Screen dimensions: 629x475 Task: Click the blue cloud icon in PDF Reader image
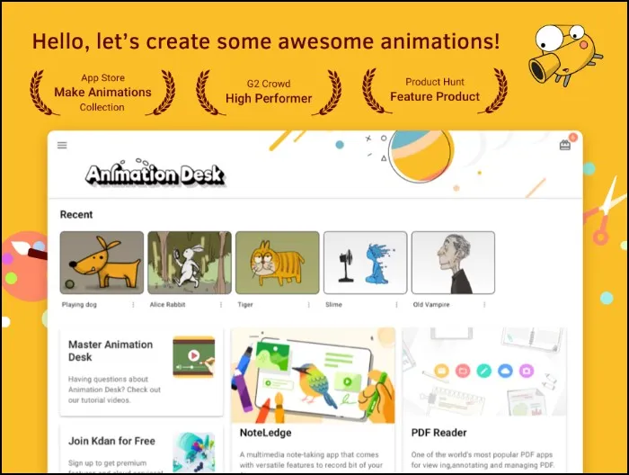[x=505, y=371]
